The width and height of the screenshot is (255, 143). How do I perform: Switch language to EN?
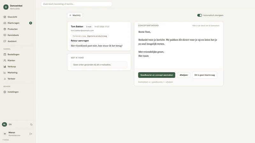10,124
